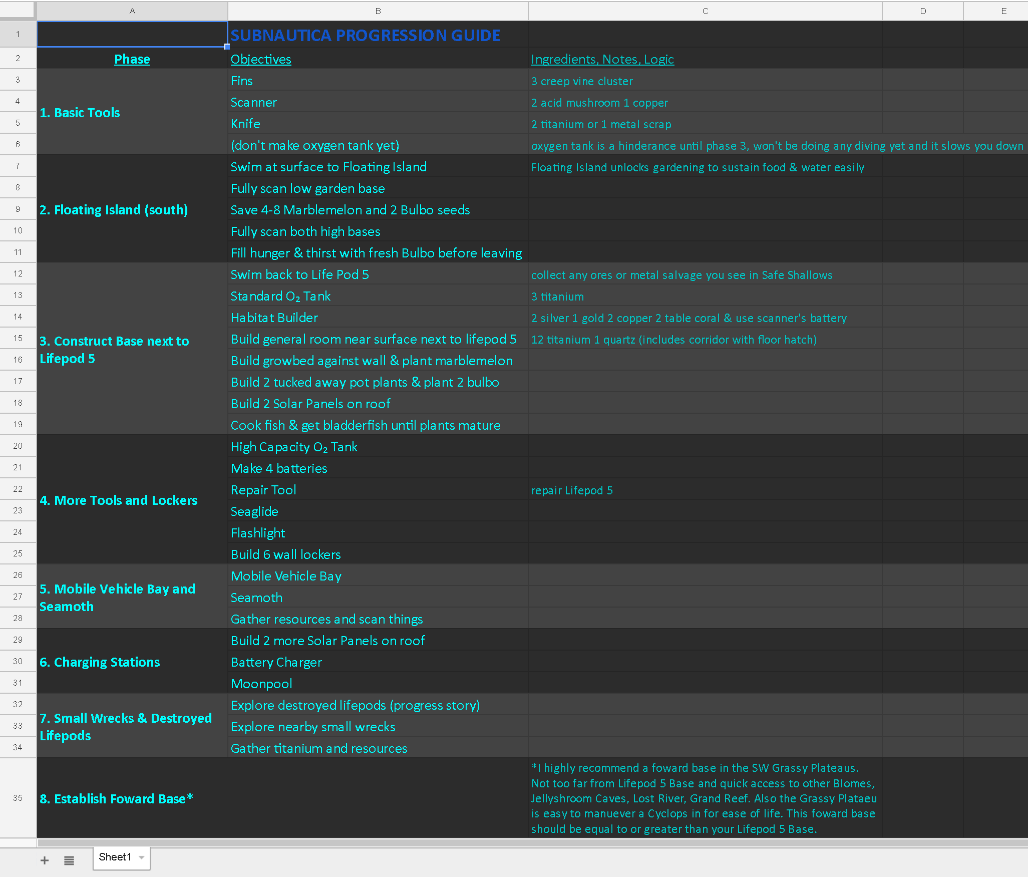
Task: Select column C header
Action: (705, 11)
